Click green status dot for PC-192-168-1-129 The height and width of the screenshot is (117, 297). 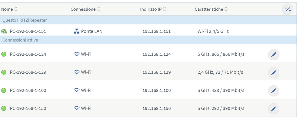4,72
